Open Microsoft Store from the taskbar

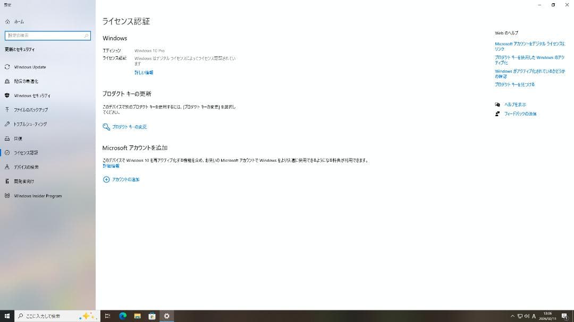pyautogui.click(x=152, y=316)
